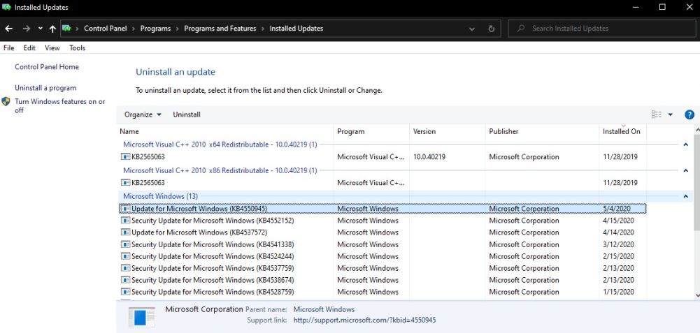
Task: Click the update icon beside KB4541338
Action: point(125,244)
